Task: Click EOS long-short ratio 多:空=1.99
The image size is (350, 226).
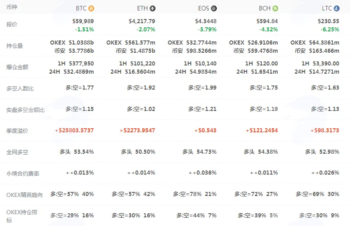Action: click(x=202, y=88)
